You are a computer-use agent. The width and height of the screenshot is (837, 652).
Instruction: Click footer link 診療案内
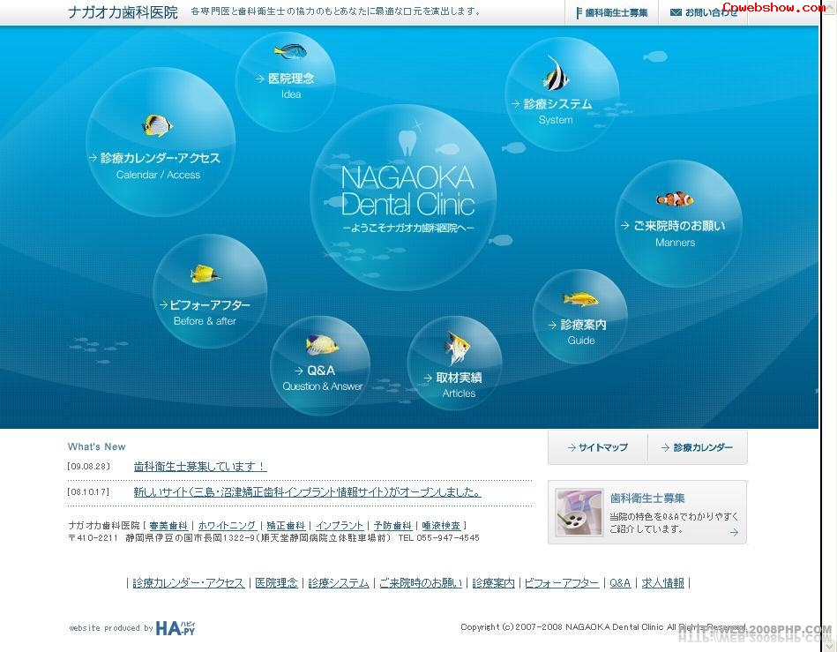(493, 583)
